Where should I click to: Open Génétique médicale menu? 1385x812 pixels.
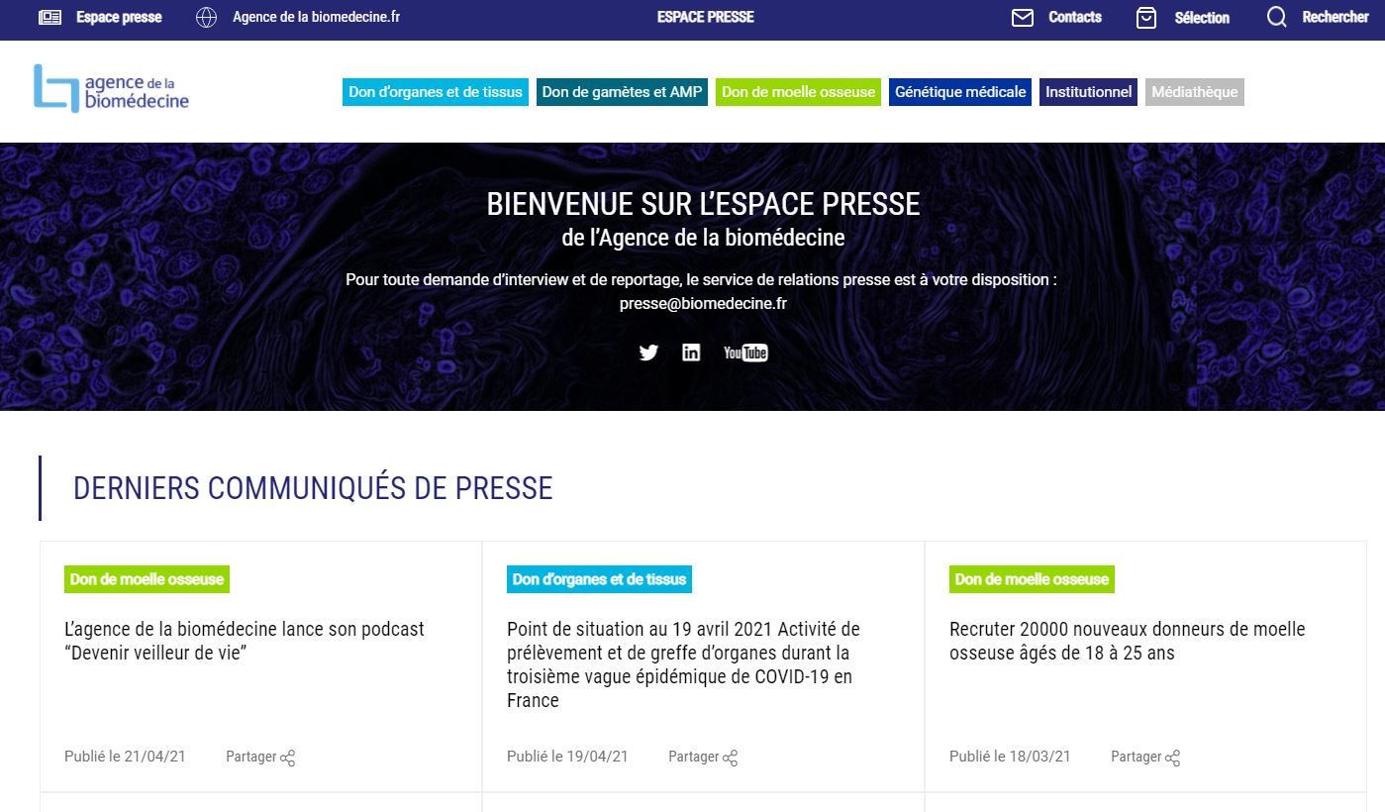tap(960, 92)
